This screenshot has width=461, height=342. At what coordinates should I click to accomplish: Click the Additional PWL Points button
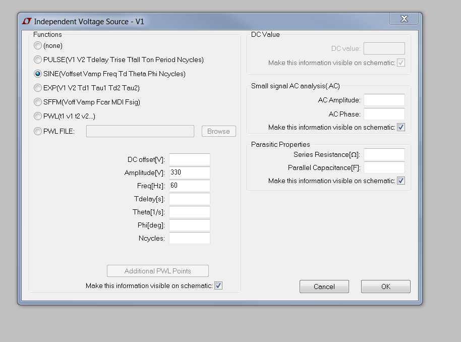158,271
